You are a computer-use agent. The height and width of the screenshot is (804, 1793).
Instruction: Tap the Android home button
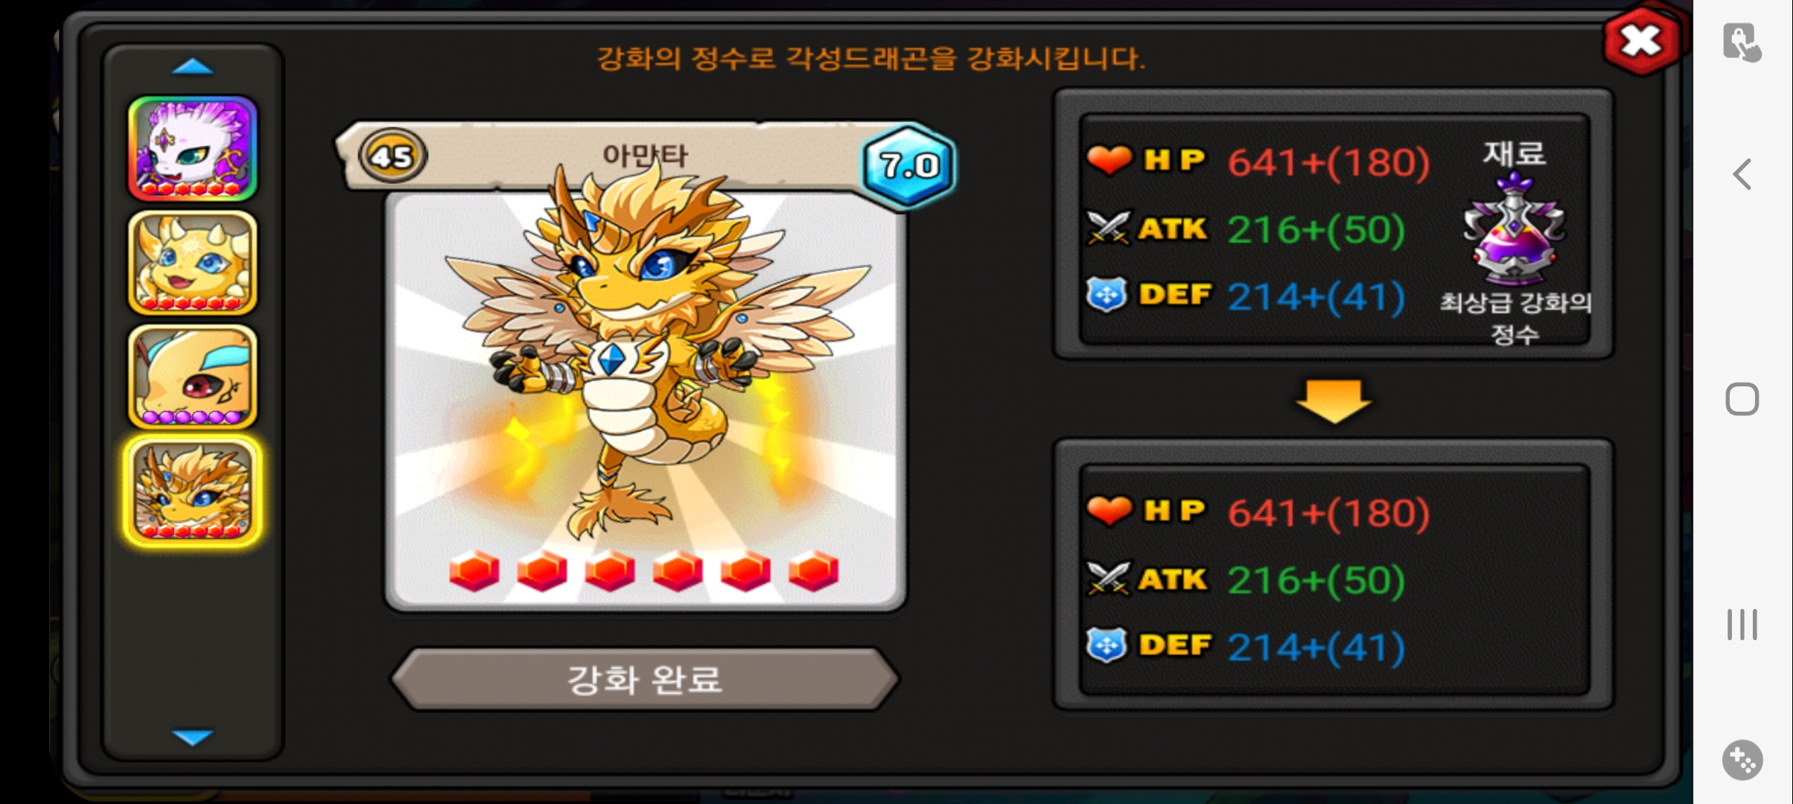[1742, 400]
